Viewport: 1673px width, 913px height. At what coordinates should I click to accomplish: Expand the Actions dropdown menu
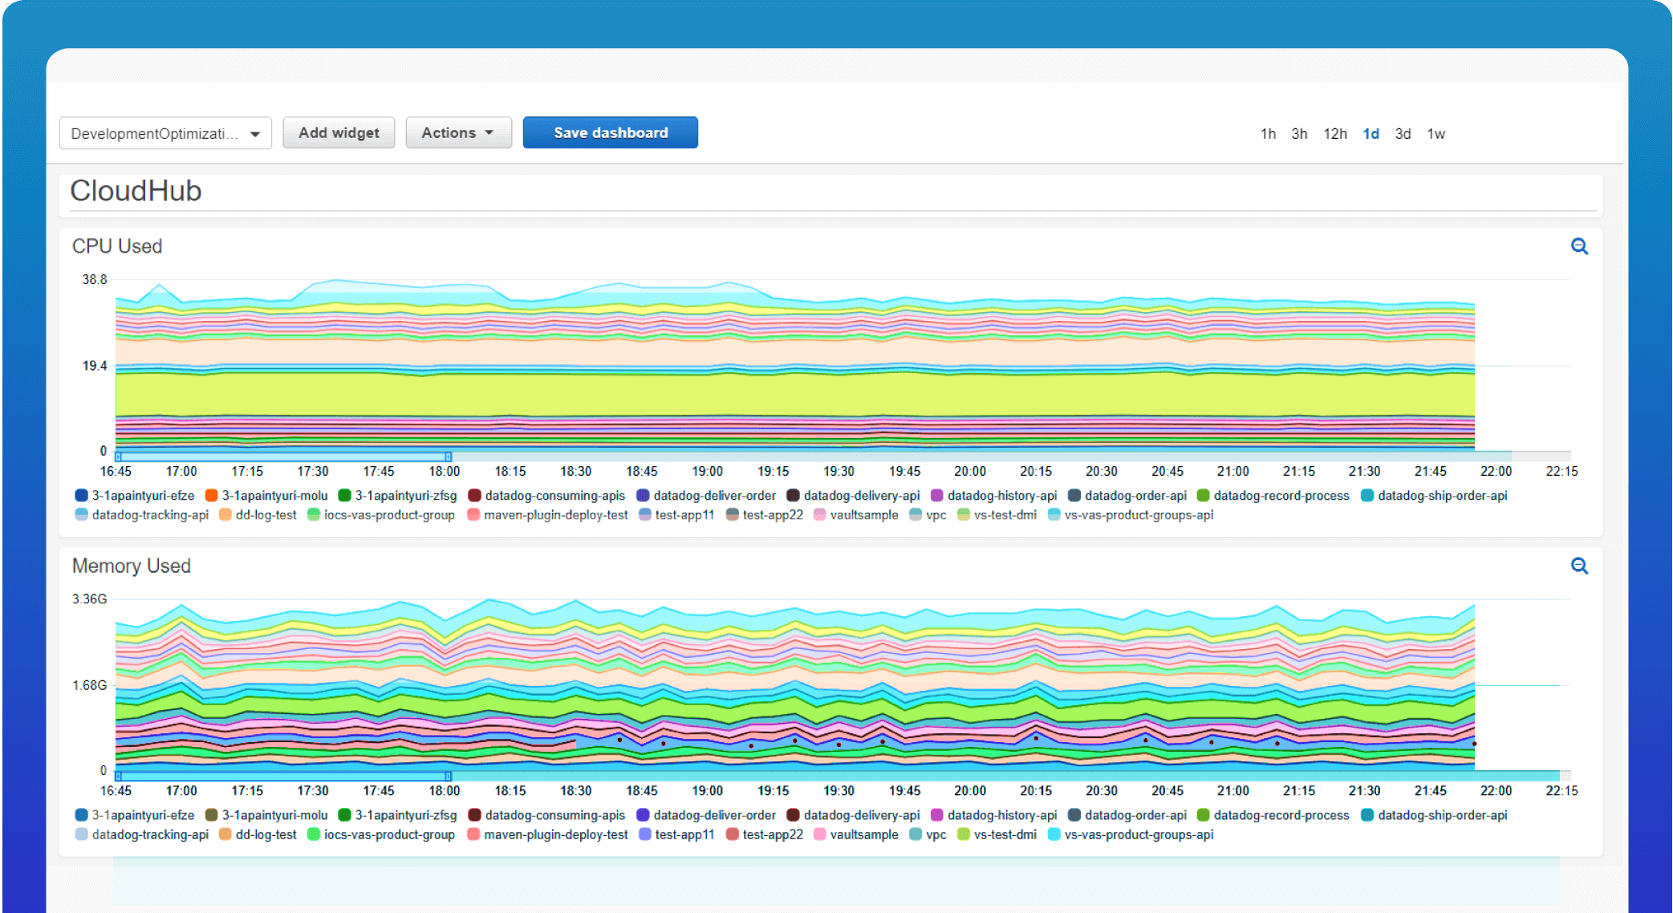pyautogui.click(x=458, y=133)
